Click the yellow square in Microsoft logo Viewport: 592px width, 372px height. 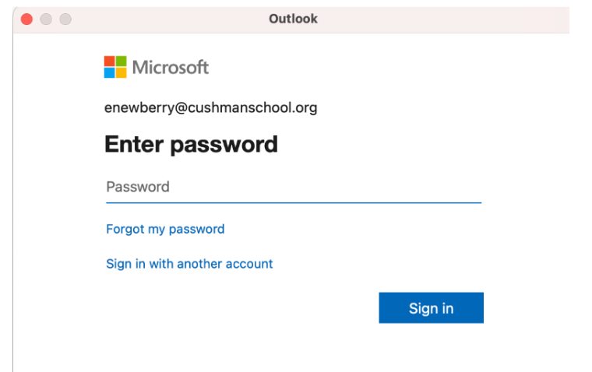point(121,72)
